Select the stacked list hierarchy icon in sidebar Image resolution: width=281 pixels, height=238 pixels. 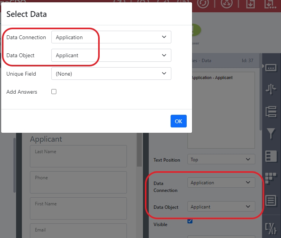pyautogui.click(x=271, y=111)
